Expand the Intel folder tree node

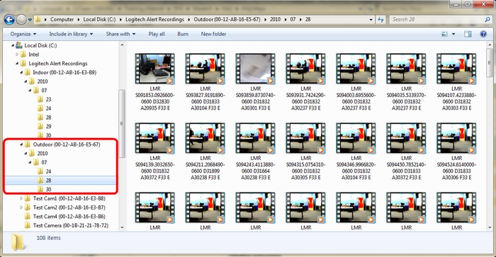tap(17, 55)
